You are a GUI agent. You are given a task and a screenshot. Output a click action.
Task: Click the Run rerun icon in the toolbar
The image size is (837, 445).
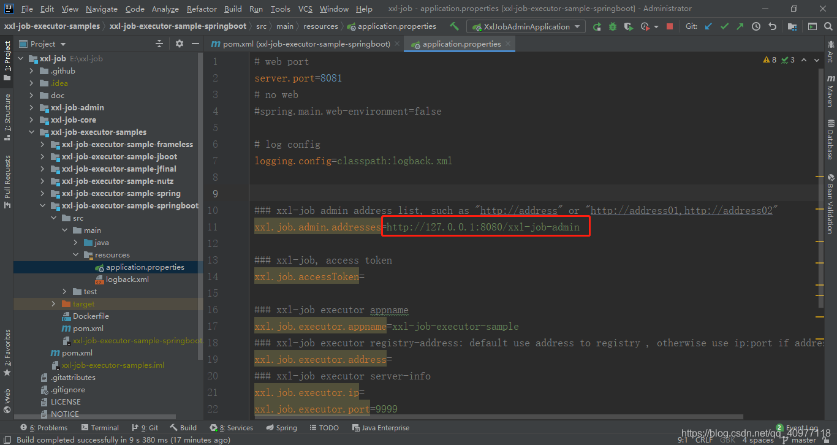(x=597, y=26)
